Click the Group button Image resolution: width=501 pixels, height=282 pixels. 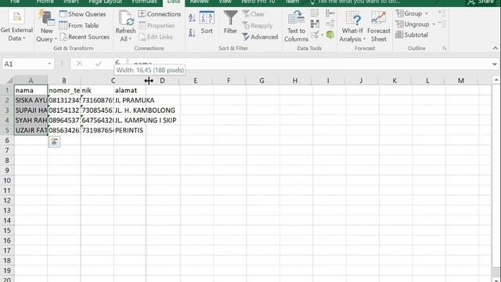(409, 14)
